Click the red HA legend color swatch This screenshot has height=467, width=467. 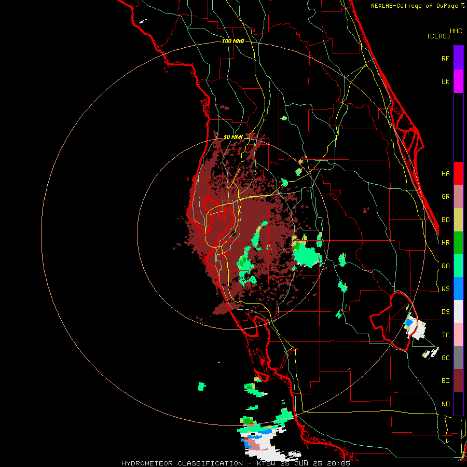pos(458,173)
